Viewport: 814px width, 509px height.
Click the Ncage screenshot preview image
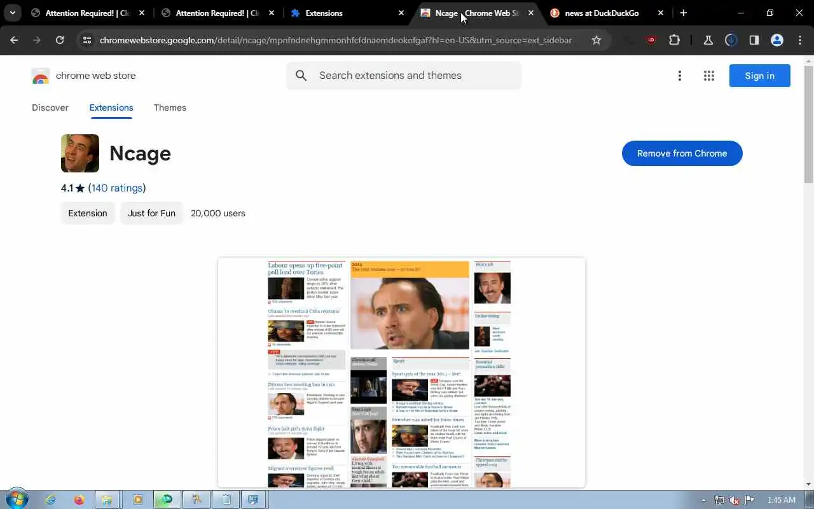point(401,373)
